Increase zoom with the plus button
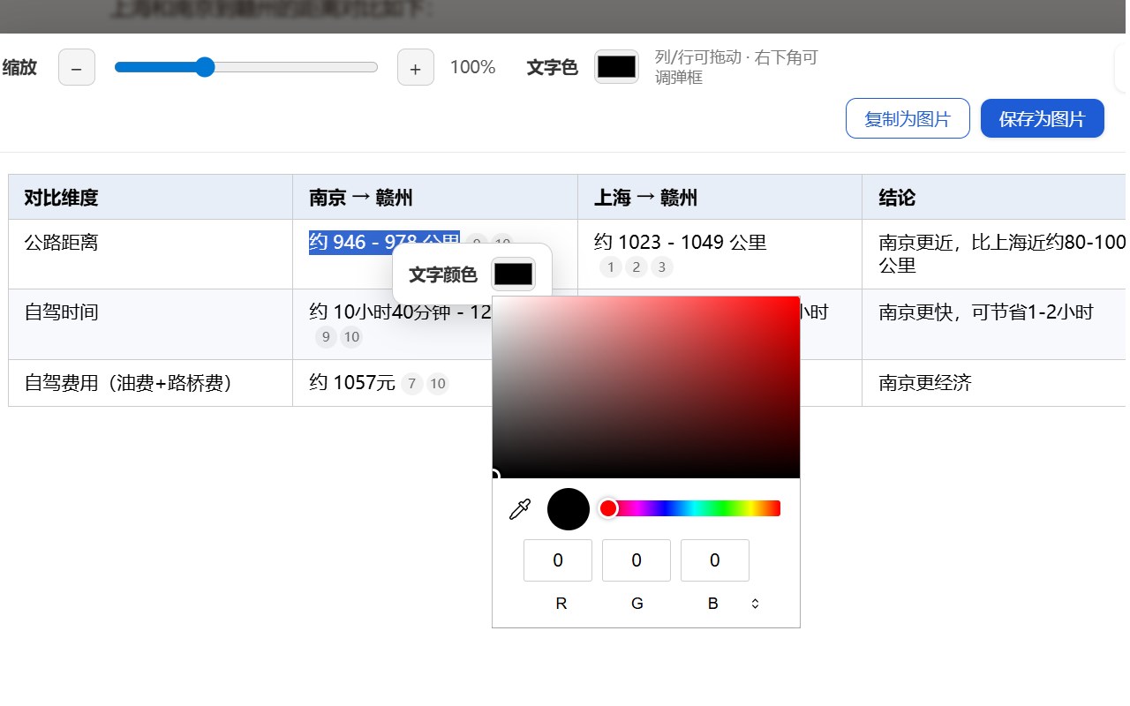Screen dimensions: 1130x706 click(416, 67)
